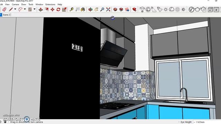The width and height of the screenshot is (221, 124).
Task: Expand the Line tool dropdown arrow
Action: (15, 9)
